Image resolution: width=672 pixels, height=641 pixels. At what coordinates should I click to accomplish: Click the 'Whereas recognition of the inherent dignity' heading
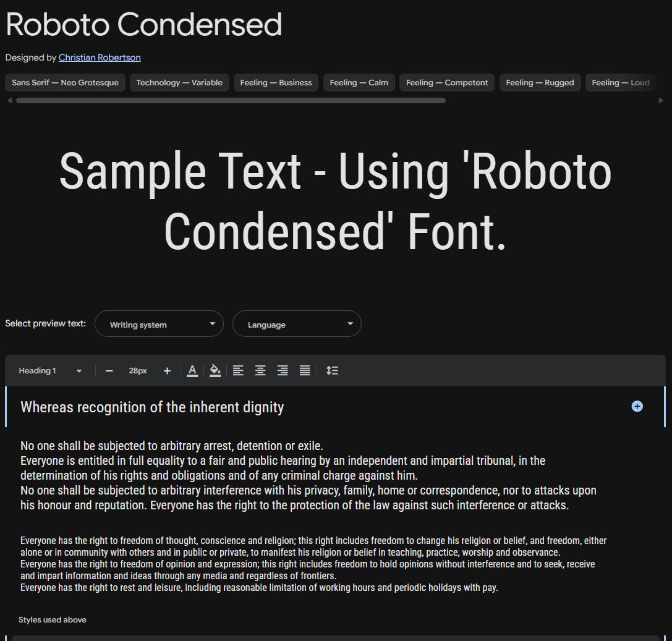(152, 407)
